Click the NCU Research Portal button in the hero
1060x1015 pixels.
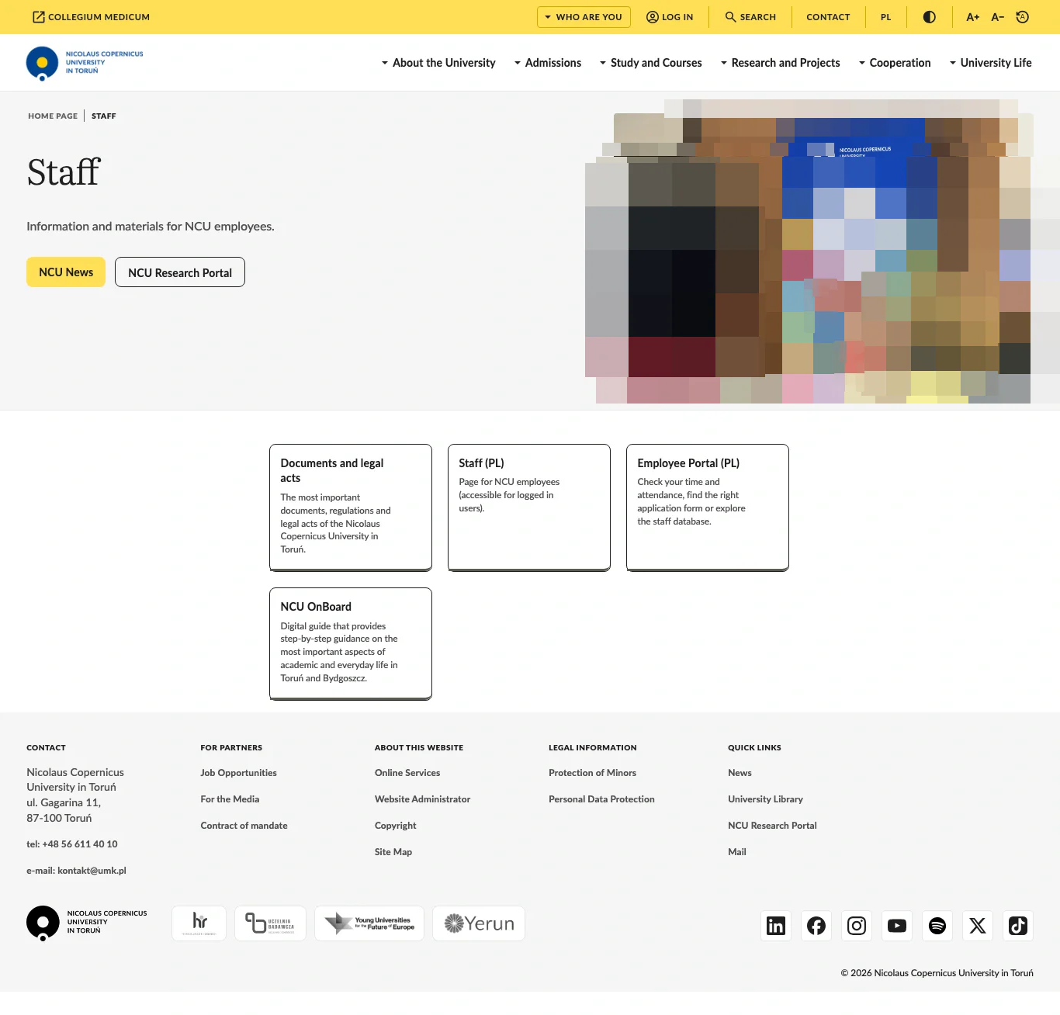click(x=180, y=272)
